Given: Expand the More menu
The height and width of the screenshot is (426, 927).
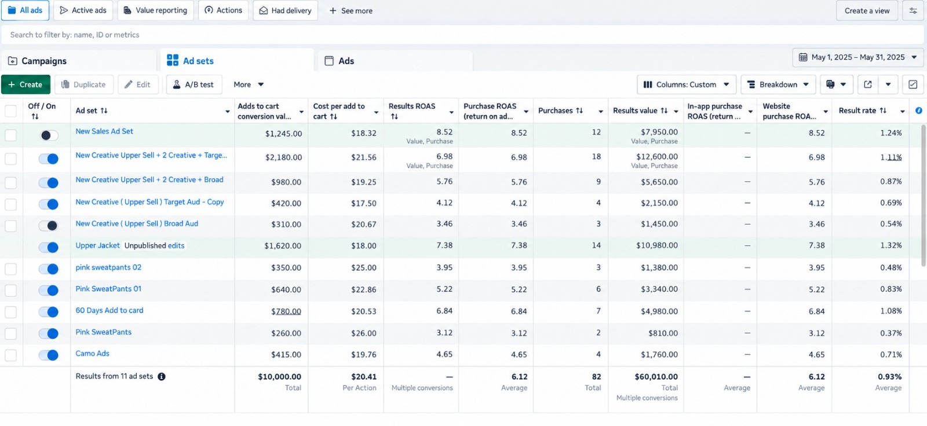Looking at the screenshot, I should [249, 85].
